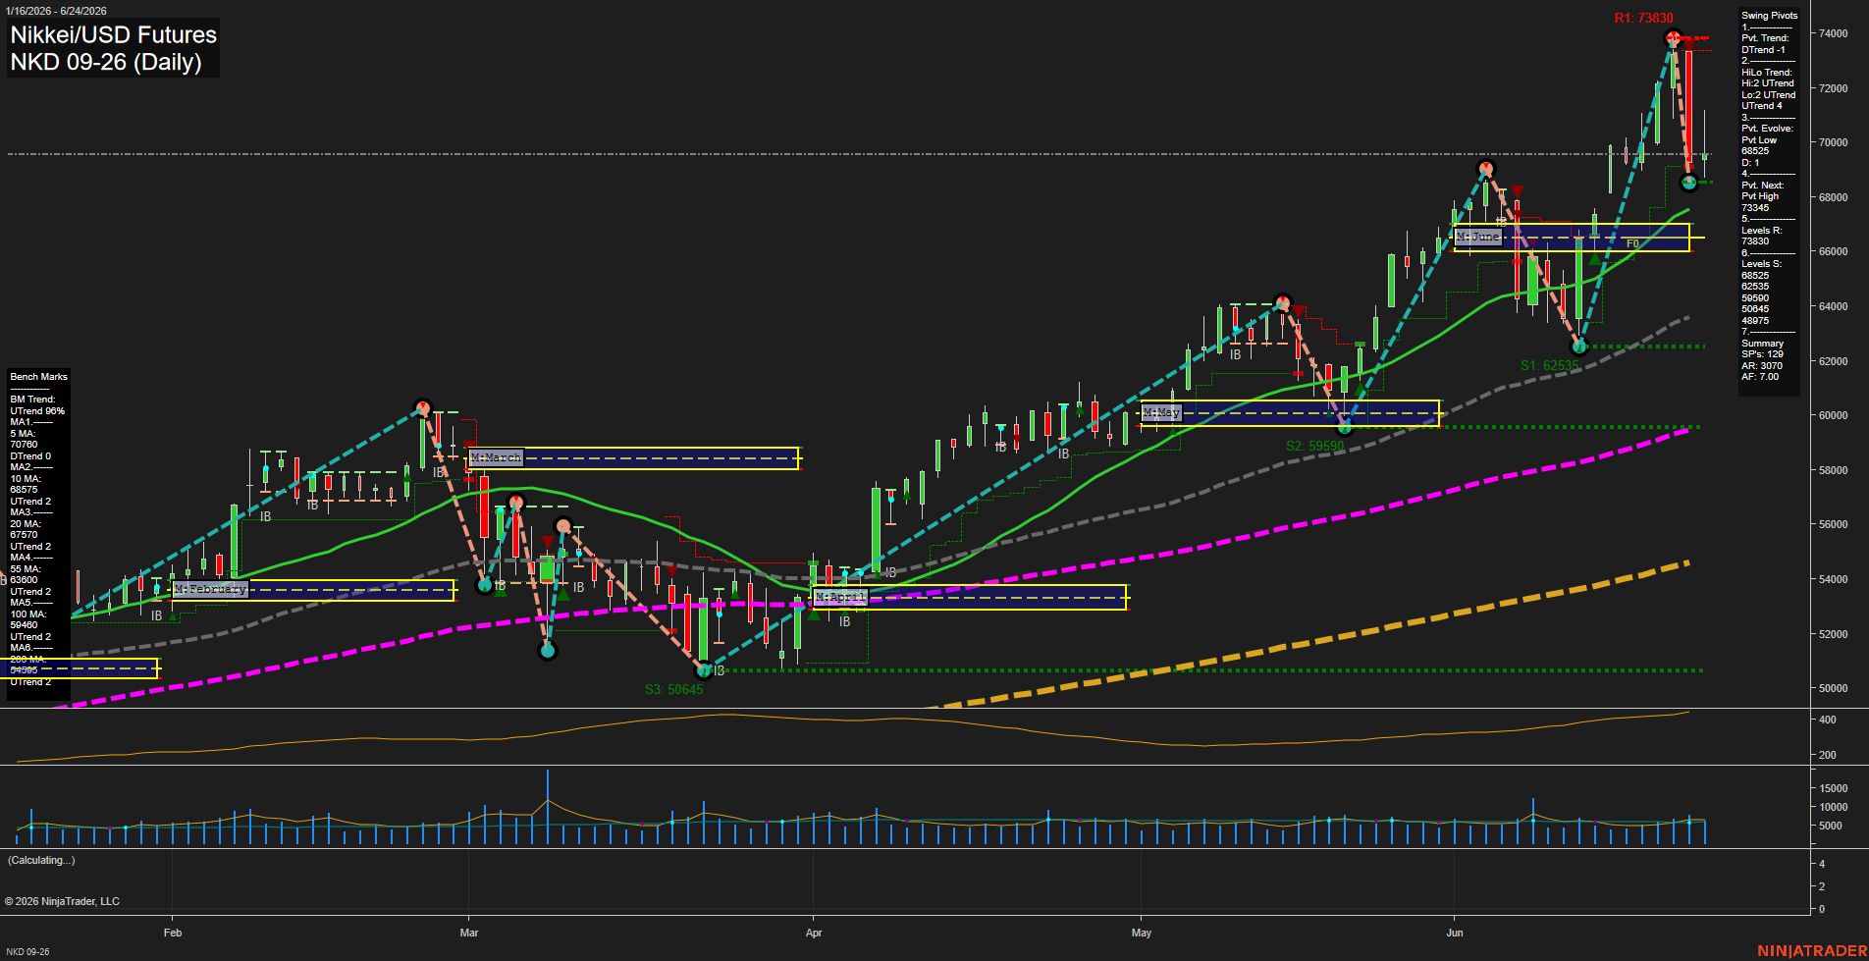Click the 'UTrend 96%' benchmark trend value
The height and width of the screenshot is (961, 1869).
click(x=37, y=411)
